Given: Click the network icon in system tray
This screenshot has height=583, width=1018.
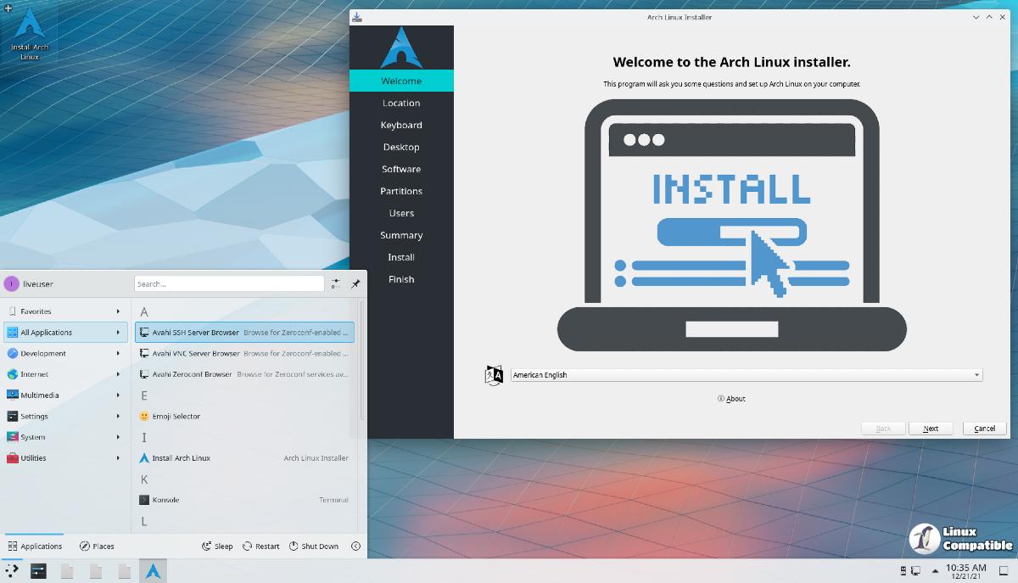Looking at the screenshot, I should coord(916,571).
